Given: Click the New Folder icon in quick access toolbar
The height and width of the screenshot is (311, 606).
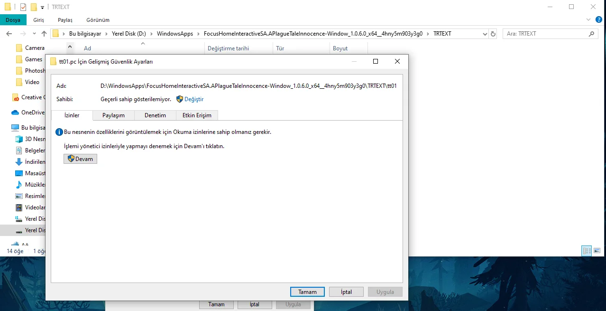Looking at the screenshot, I should click(x=34, y=7).
